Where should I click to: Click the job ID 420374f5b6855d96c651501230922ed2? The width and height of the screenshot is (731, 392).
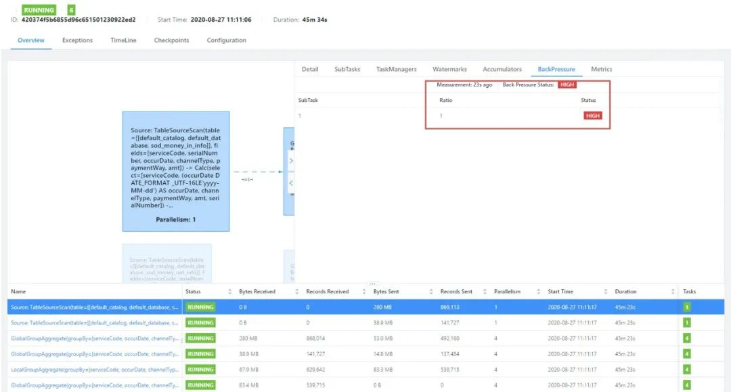(x=79, y=20)
